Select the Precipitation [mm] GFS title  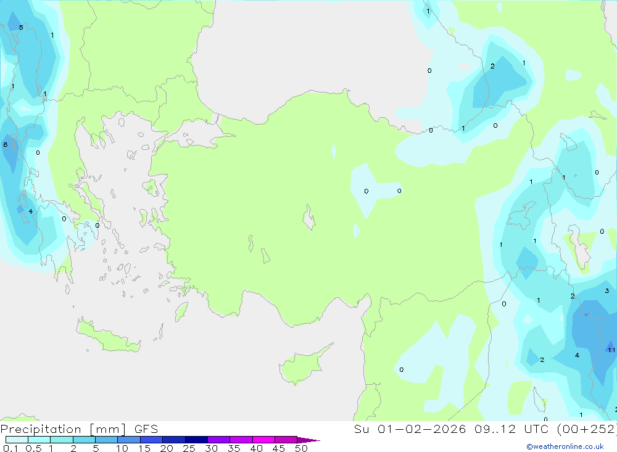[79, 429]
